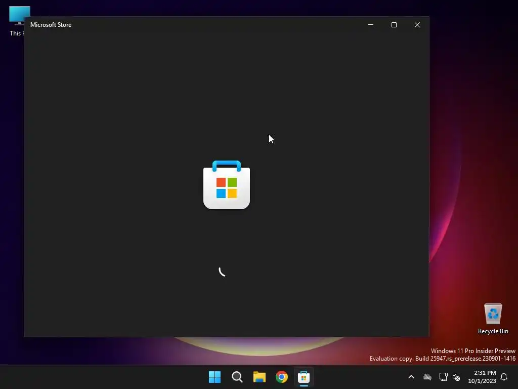Open notifications bell icon
This screenshot has height=389, width=518.
click(504, 377)
